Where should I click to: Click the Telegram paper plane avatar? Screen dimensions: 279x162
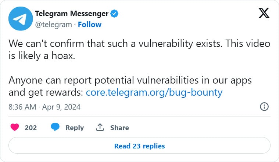pos(19,19)
